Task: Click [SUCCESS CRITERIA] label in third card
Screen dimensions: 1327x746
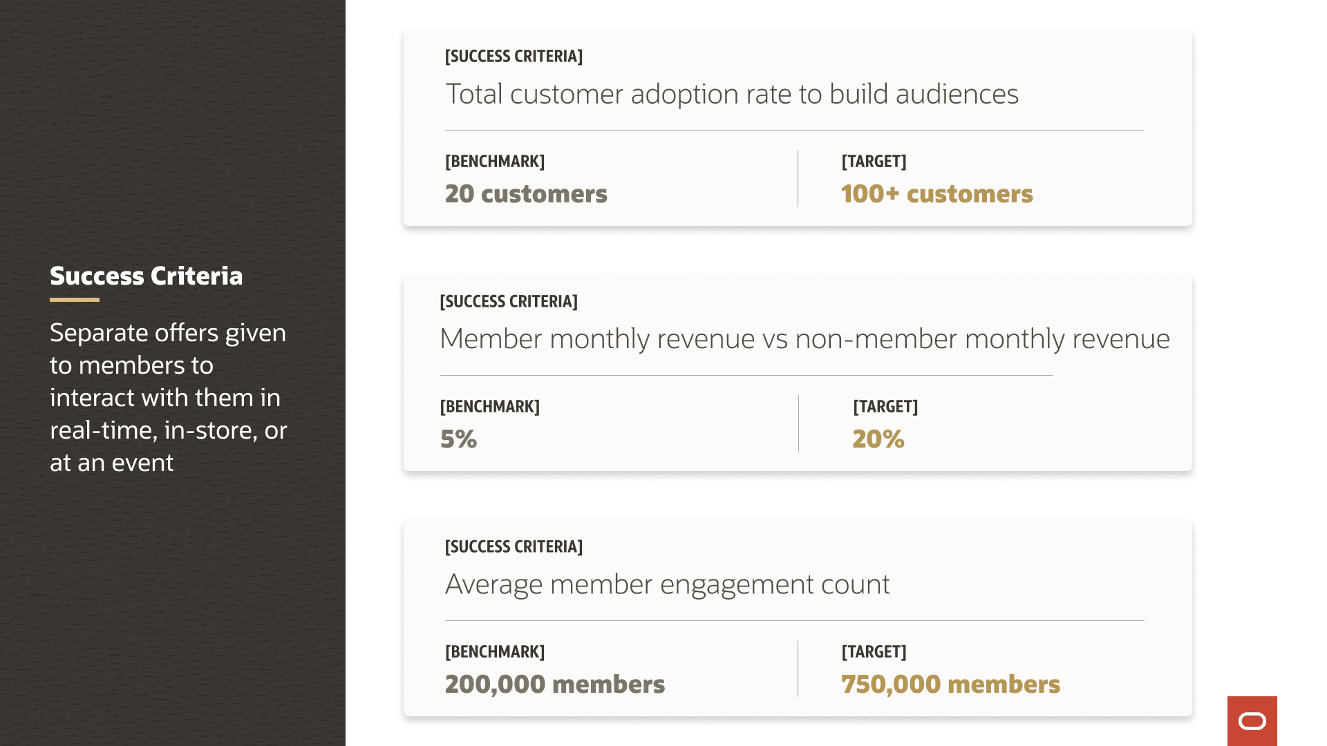Action: coord(514,547)
